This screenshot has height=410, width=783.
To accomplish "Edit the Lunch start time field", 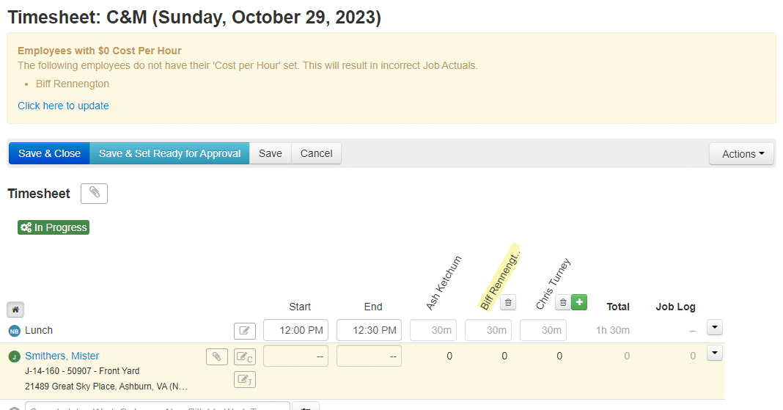I will click(x=295, y=330).
